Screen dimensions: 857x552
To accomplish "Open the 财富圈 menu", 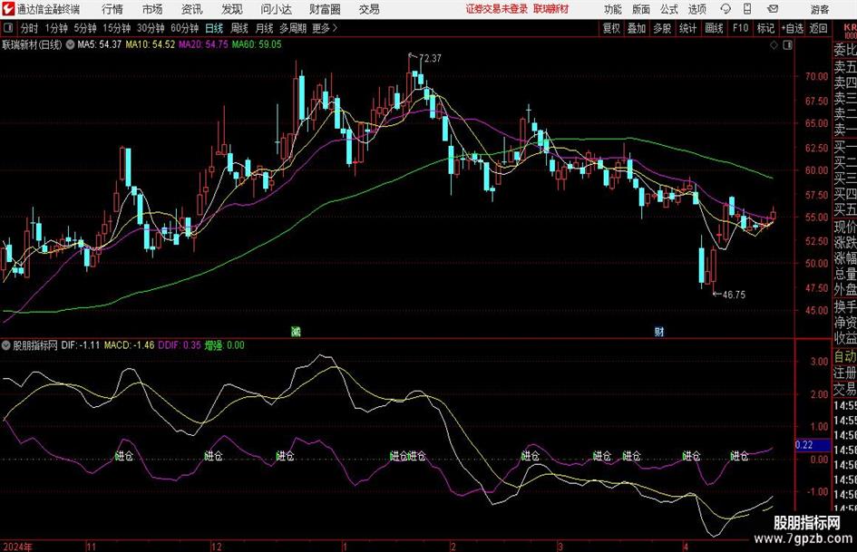I will [x=325, y=9].
